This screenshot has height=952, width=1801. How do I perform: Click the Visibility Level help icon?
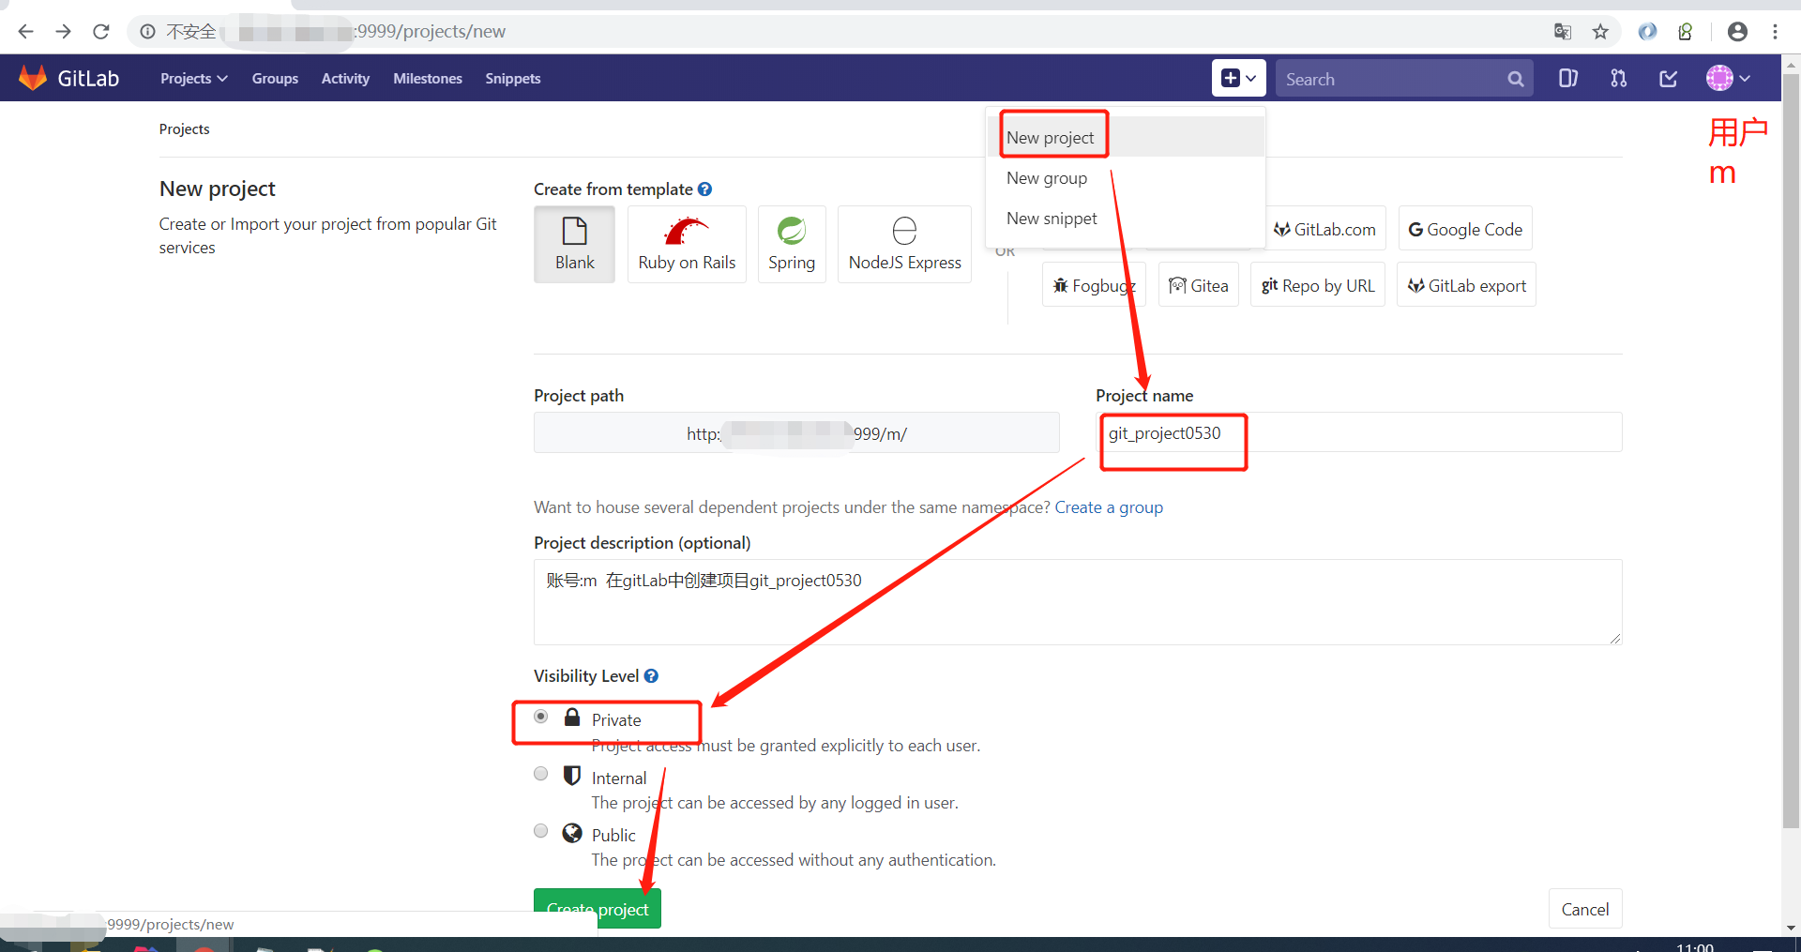pos(651,675)
